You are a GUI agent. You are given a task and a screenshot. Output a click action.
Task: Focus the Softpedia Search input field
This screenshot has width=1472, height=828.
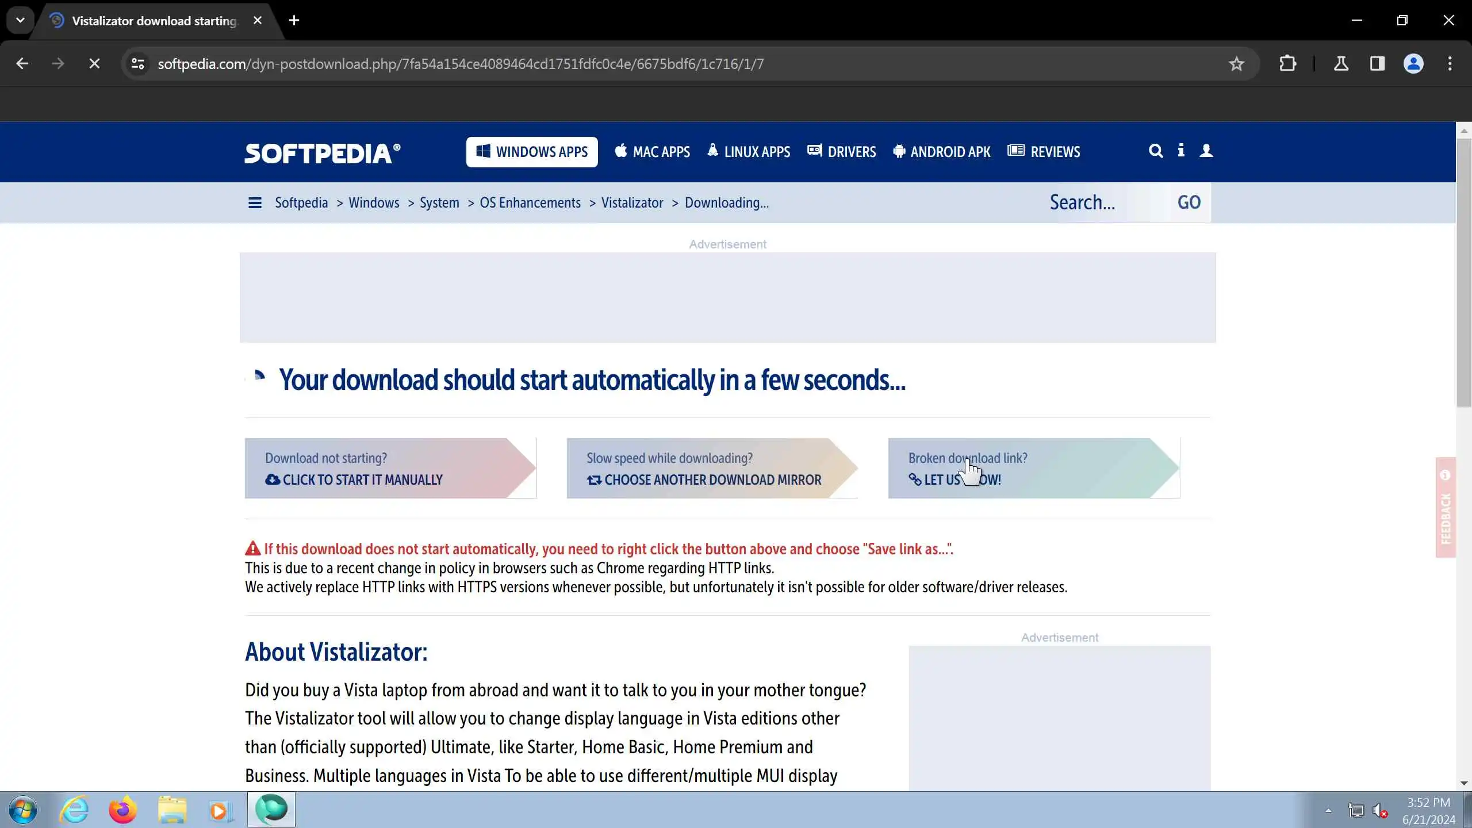(x=1098, y=203)
